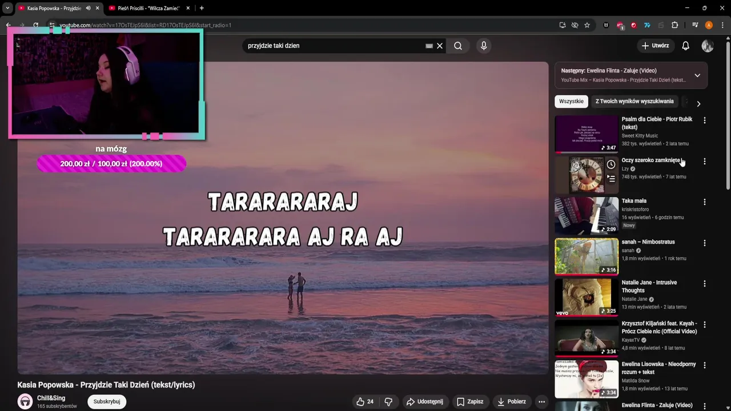Open options menu for Taka mała
The image size is (731, 411).
pyautogui.click(x=704, y=202)
